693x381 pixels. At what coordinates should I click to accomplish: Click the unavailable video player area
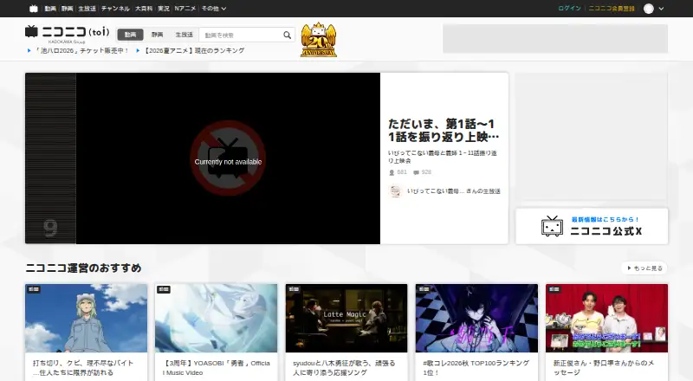(x=228, y=158)
